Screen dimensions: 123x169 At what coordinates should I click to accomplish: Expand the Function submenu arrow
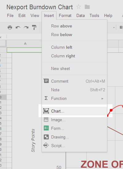click(x=102, y=99)
